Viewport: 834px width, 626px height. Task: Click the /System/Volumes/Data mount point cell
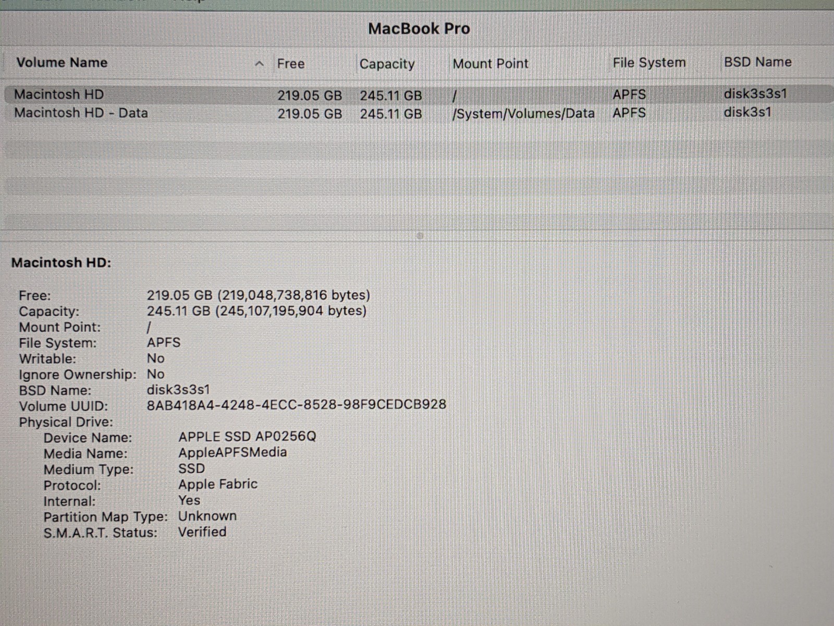tap(523, 113)
